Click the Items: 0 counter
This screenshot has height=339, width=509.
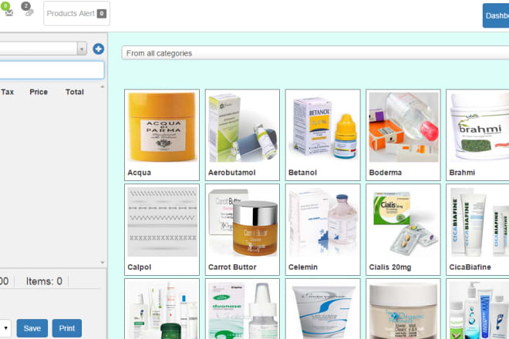tap(44, 281)
